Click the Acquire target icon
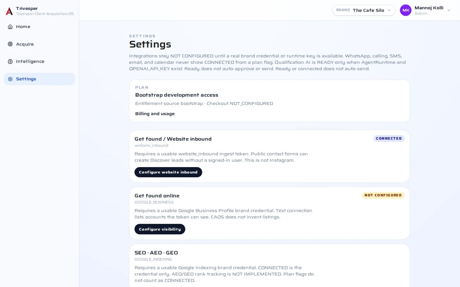Image resolution: width=460 pixels, height=287 pixels. pos(10,44)
